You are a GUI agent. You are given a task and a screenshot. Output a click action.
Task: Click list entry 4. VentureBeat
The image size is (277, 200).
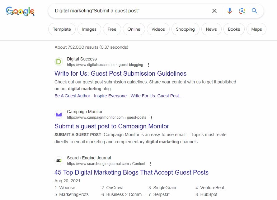[210, 188]
